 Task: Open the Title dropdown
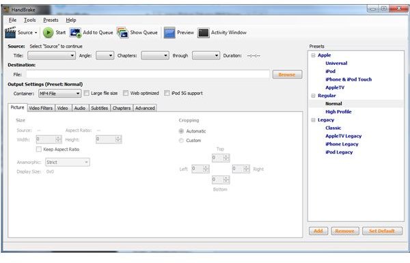[x=51, y=55]
